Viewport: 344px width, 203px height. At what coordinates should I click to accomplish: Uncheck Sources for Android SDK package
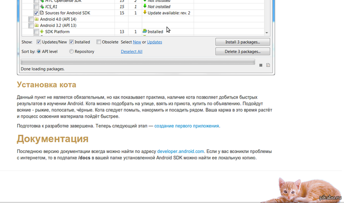point(36,13)
